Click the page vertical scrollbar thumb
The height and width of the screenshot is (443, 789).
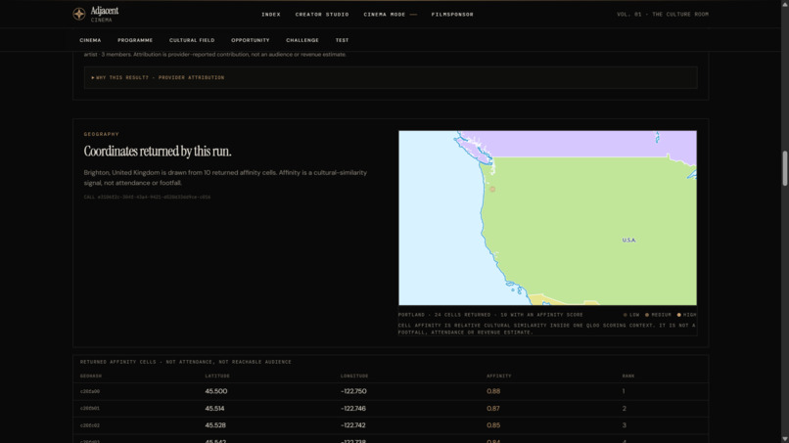click(x=784, y=168)
